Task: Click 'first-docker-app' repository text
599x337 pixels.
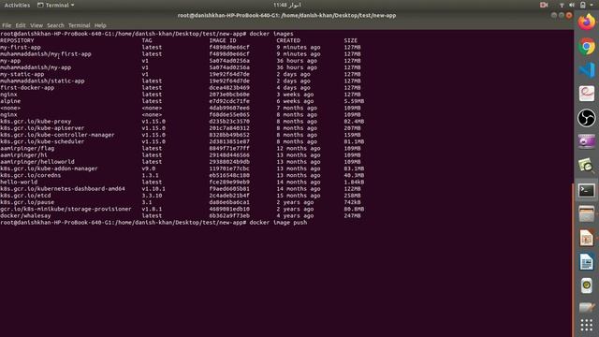Action: click(x=27, y=87)
